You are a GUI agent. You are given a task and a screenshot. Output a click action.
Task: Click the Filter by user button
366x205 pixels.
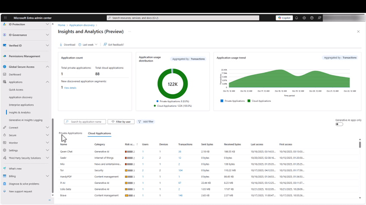[x=121, y=122]
